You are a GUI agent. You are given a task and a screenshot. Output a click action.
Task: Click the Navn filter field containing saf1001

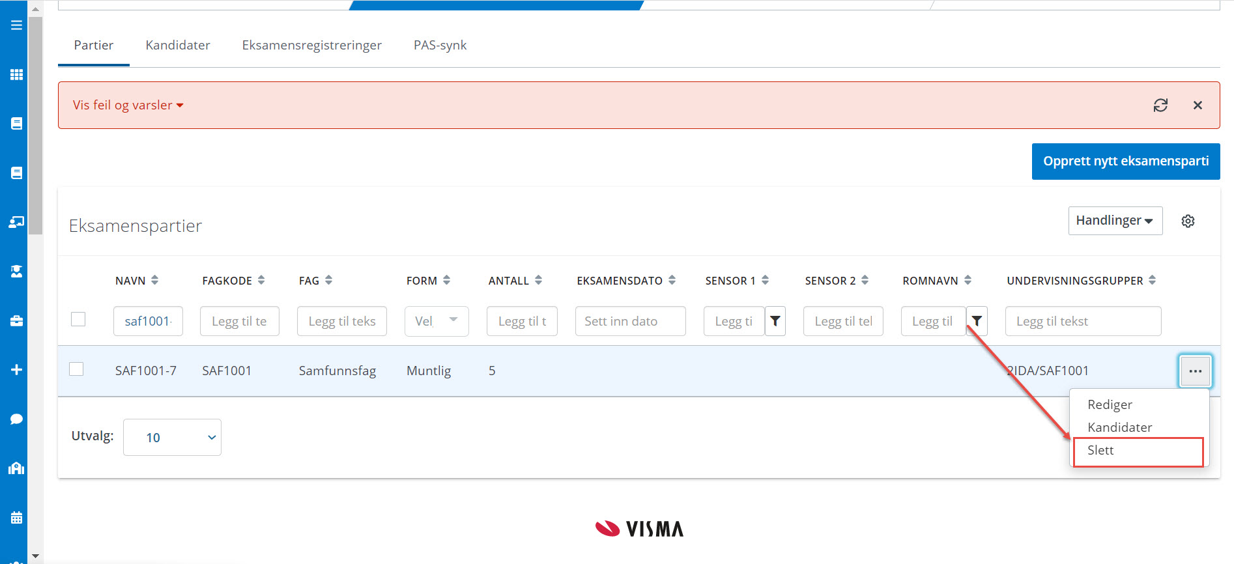[148, 321]
